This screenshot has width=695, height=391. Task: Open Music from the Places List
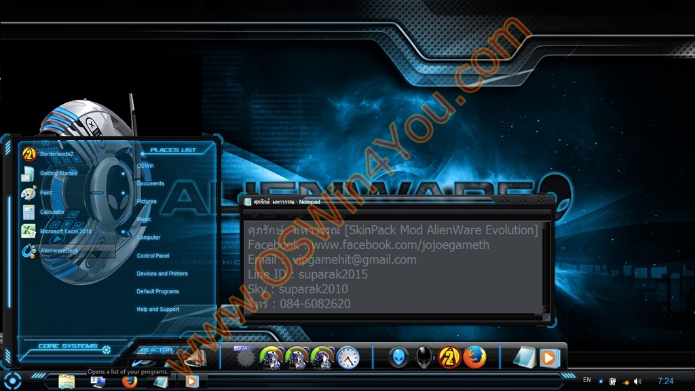[x=144, y=219]
